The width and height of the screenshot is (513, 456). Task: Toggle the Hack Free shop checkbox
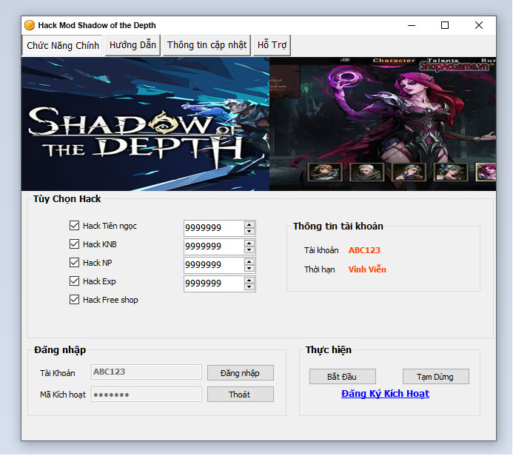click(x=74, y=300)
